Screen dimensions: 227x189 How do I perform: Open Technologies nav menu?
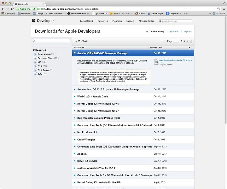pos(86,21)
